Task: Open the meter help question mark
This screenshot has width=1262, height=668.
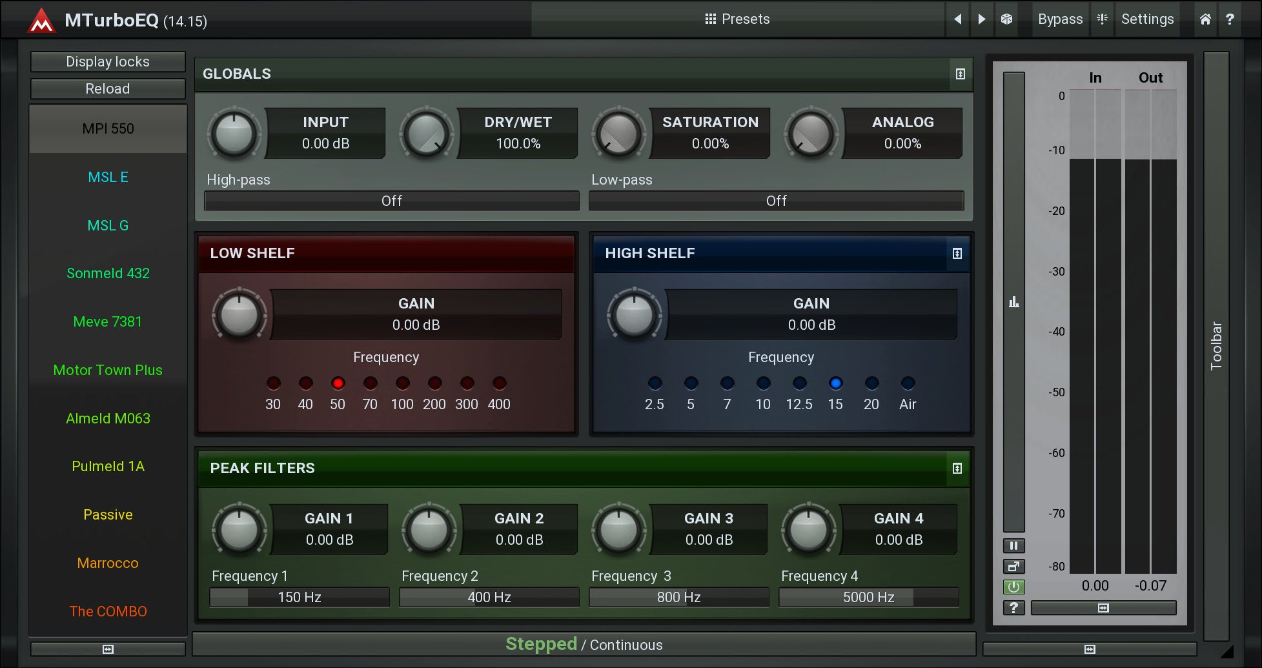Action: pos(1013,607)
